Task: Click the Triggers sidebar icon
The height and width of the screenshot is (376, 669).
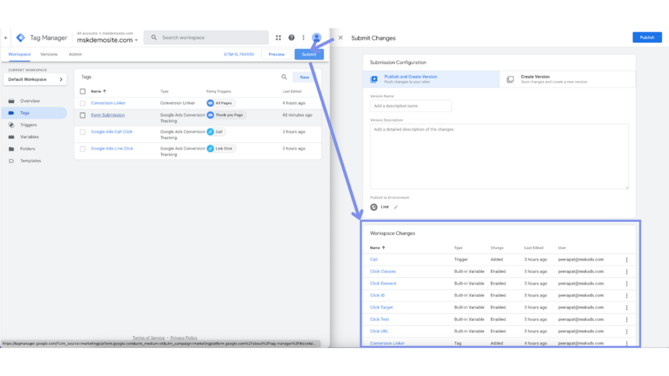Action: (12, 125)
